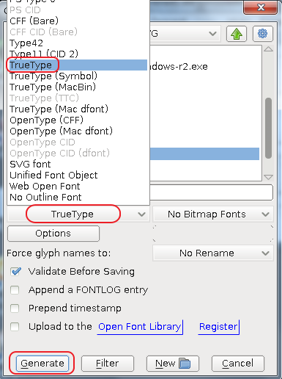The image size is (282, 379).
Task: Open the No Bitmap Fonts dropdown
Action: click(x=213, y=214)
